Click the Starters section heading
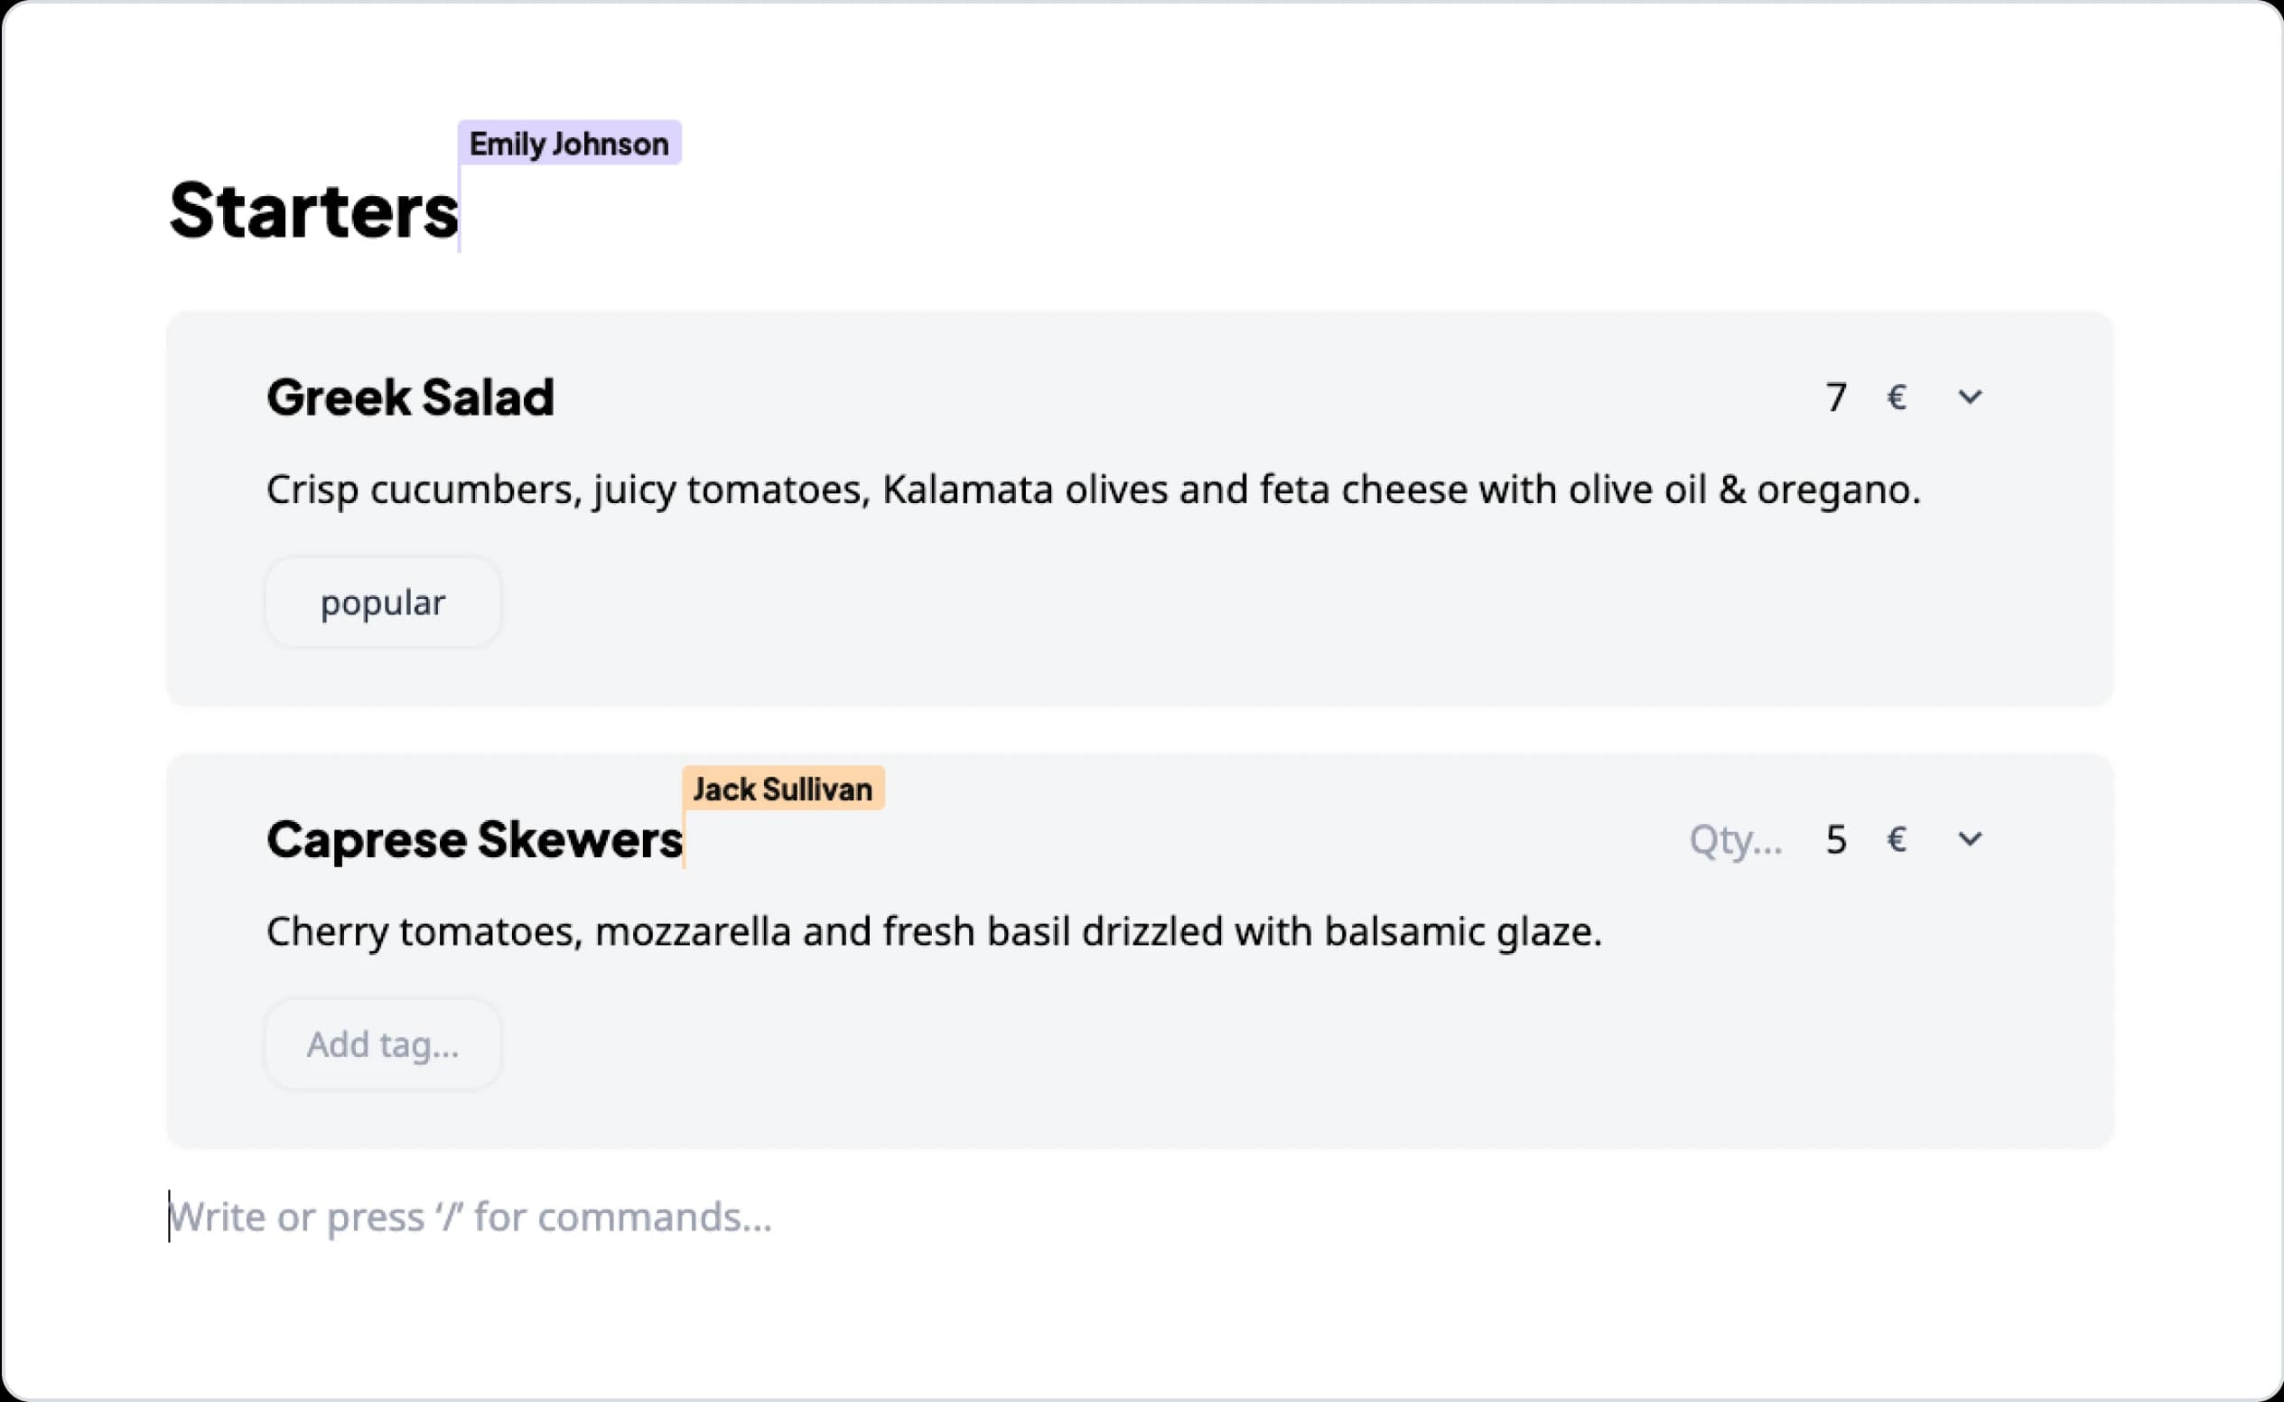This screenshot has width=2284, height=1402. tap(313, 210)
